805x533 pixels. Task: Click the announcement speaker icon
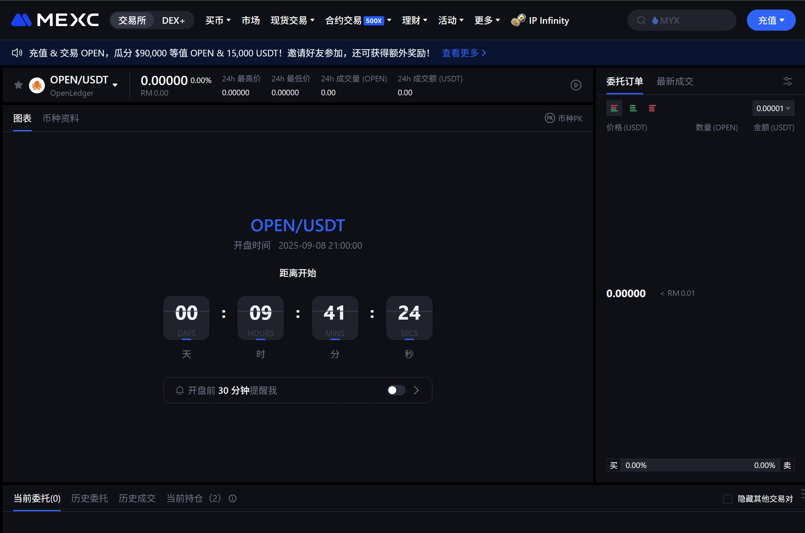17,53
